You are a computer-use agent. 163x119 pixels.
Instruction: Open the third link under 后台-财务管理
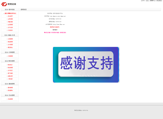tap(10, 70)
